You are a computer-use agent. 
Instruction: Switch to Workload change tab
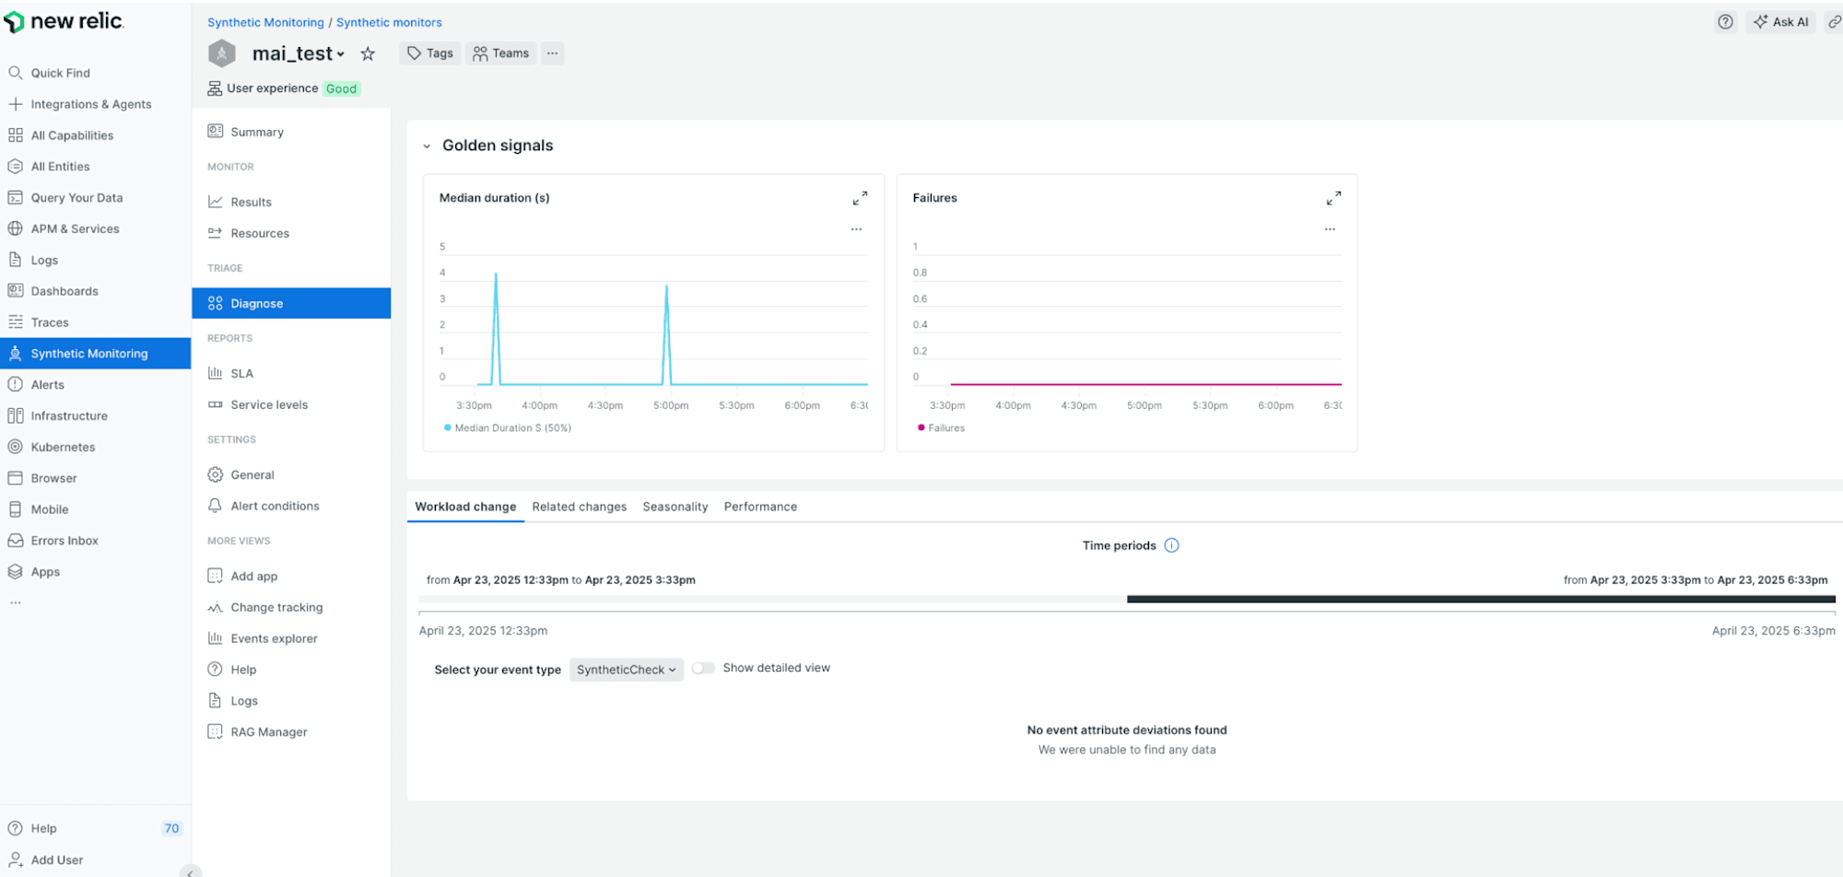click(x=465, y=507)
